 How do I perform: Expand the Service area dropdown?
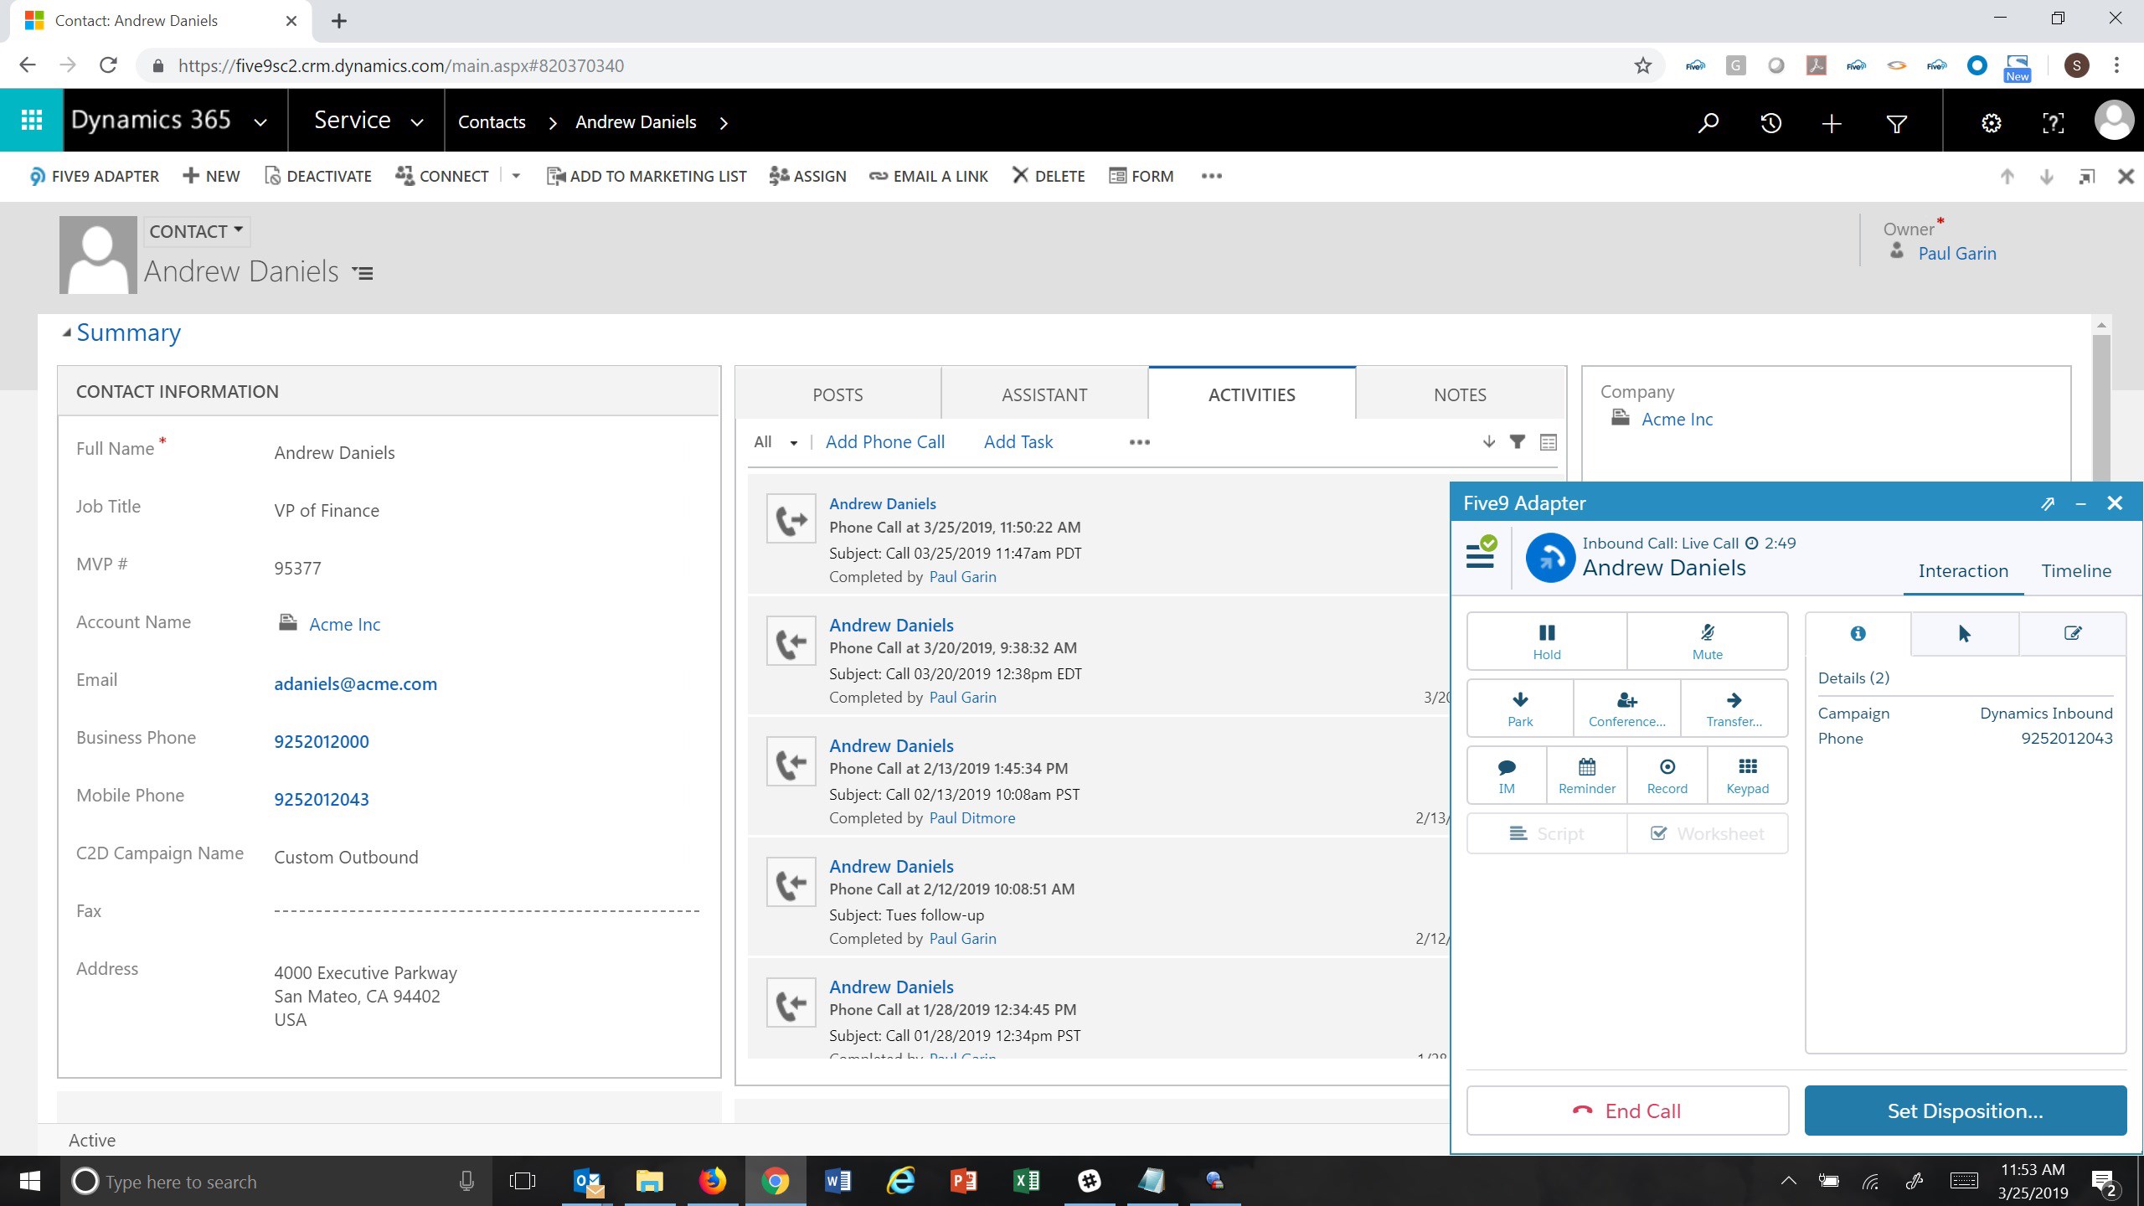(x=416, y=122)
